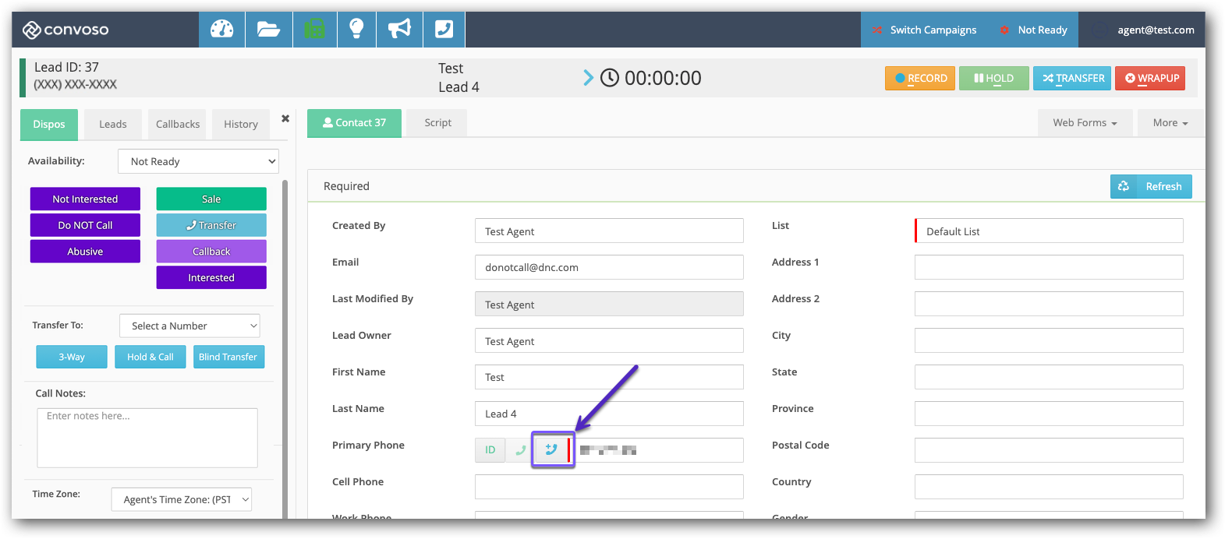This screenshot has height=539, width=1225.
Task: Open the Time Zone dropdown
Action: [x=182, y=499]
